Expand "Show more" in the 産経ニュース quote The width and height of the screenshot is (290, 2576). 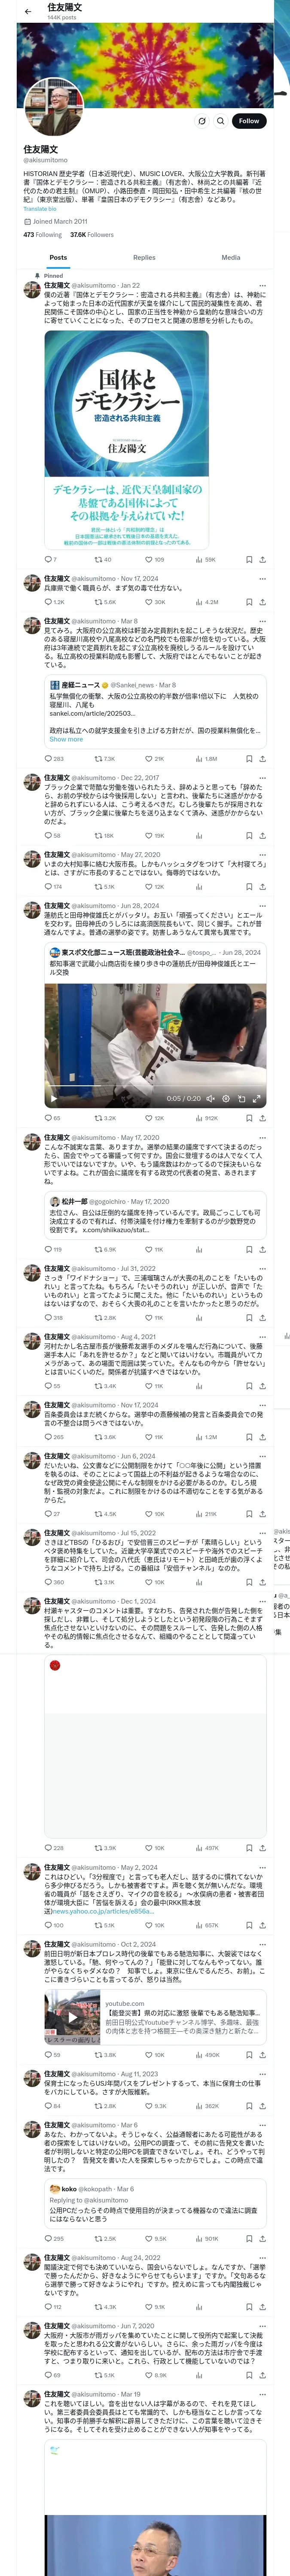(x=66, y=739)
